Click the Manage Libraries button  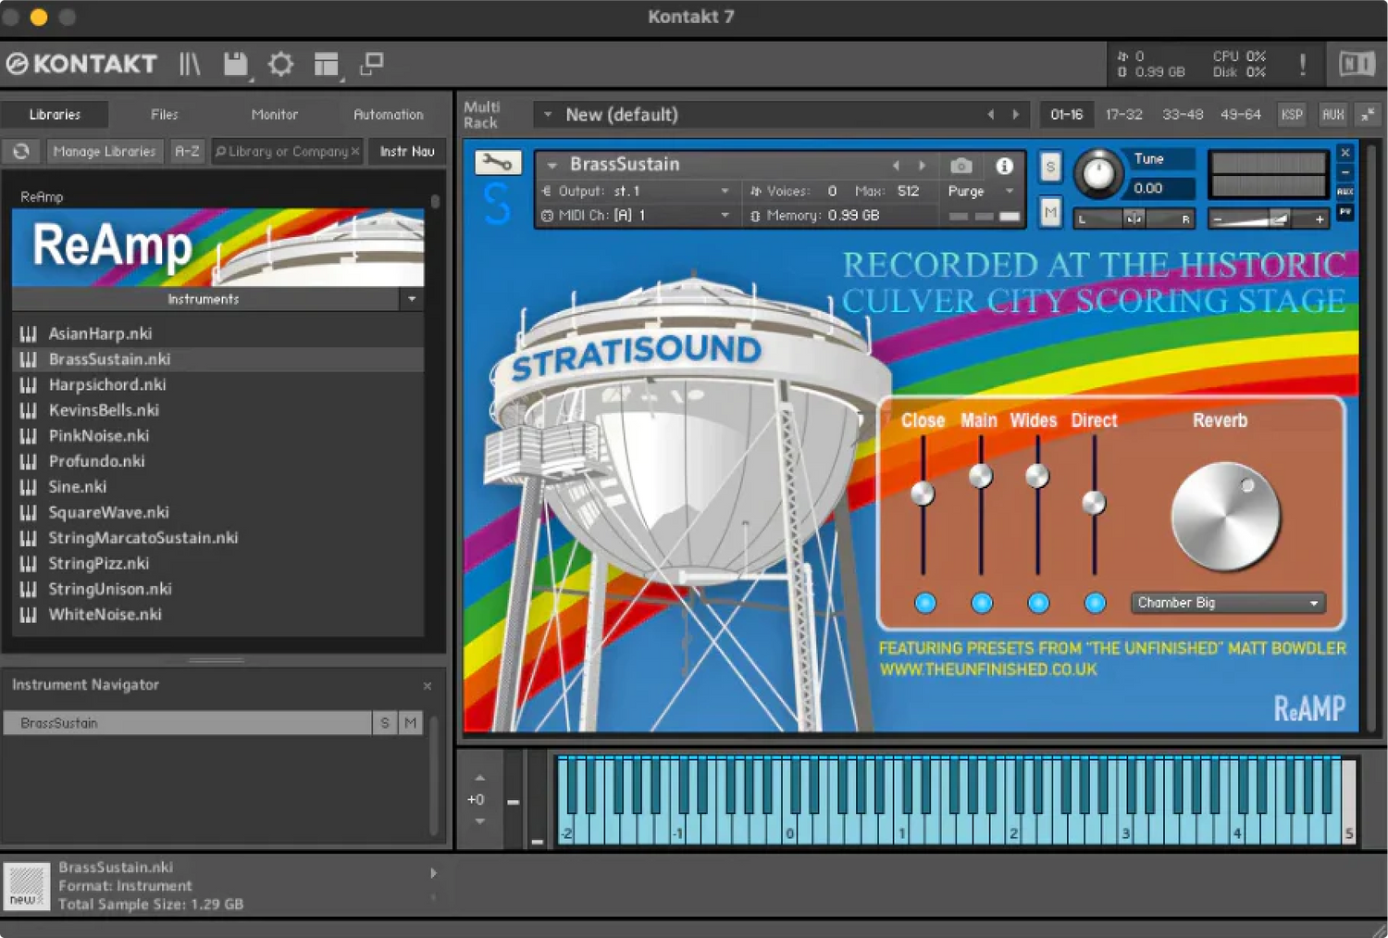click(x=104, y=151)
